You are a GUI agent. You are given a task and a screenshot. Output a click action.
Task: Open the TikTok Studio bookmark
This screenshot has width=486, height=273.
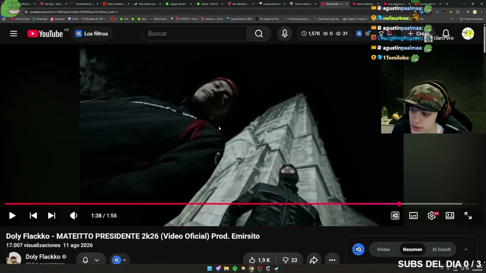click(158, 19)
